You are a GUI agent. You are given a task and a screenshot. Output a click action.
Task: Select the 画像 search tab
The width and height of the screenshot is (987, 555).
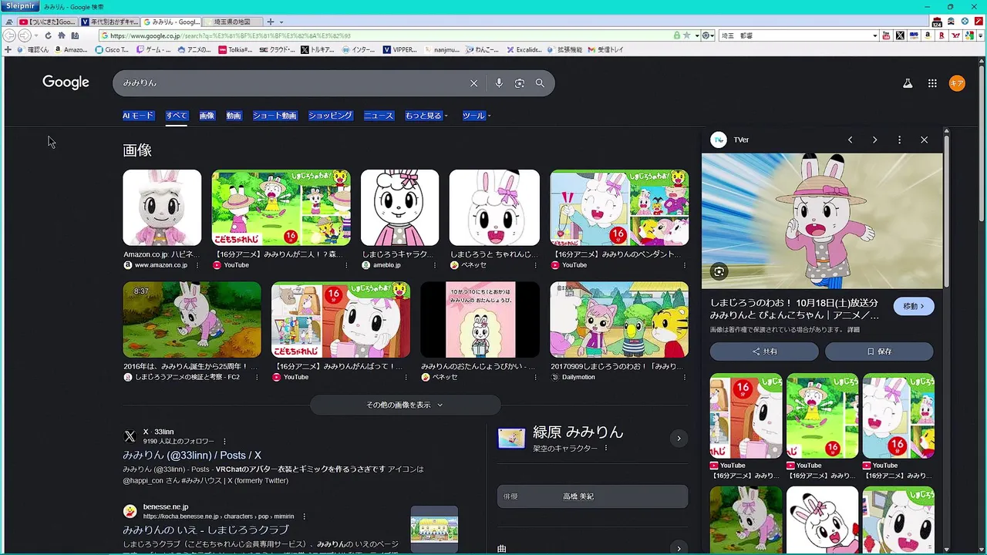tap(207, 116)
